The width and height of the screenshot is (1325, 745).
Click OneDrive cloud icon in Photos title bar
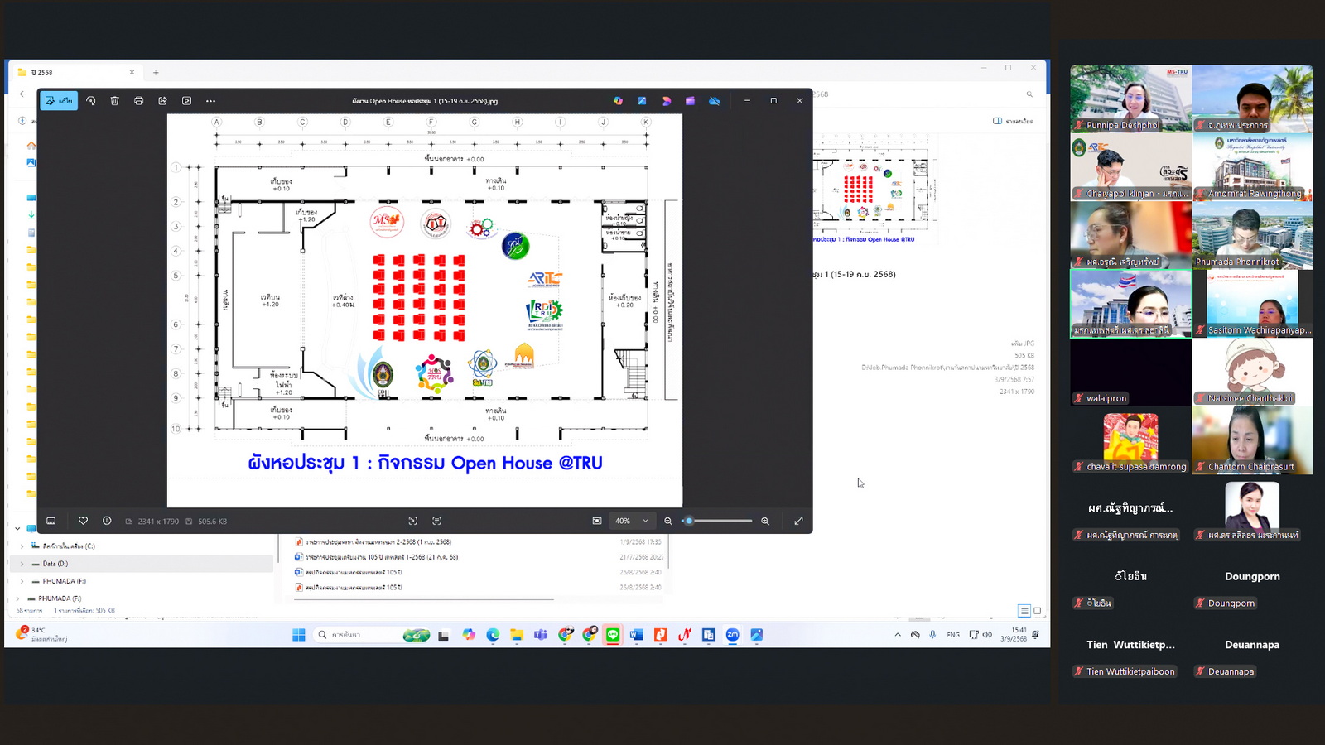point(715,101)
